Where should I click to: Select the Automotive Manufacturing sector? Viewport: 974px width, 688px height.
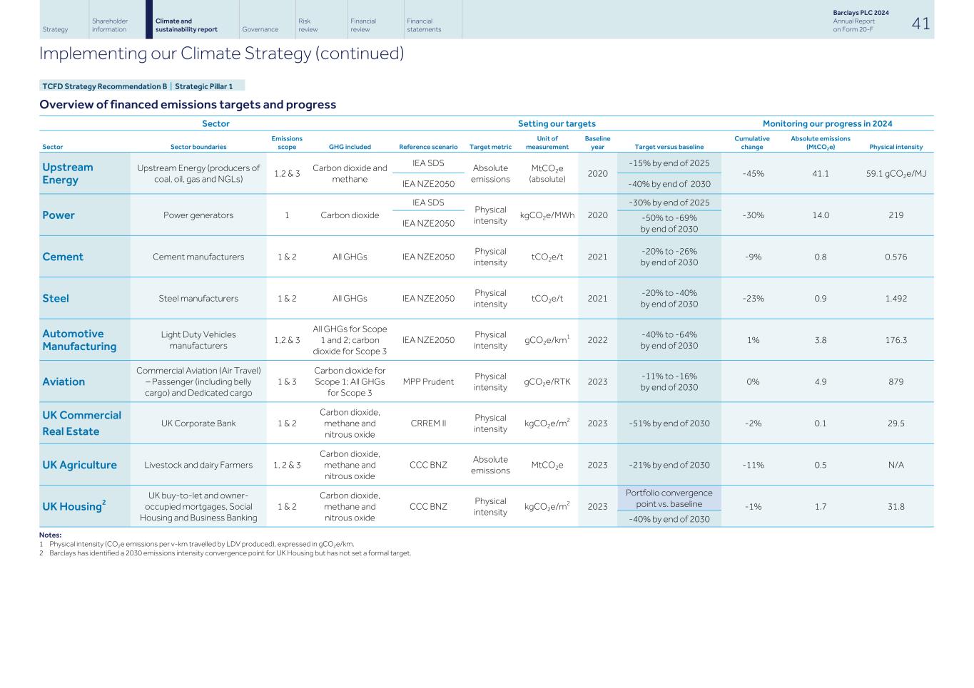click(78, 339)
